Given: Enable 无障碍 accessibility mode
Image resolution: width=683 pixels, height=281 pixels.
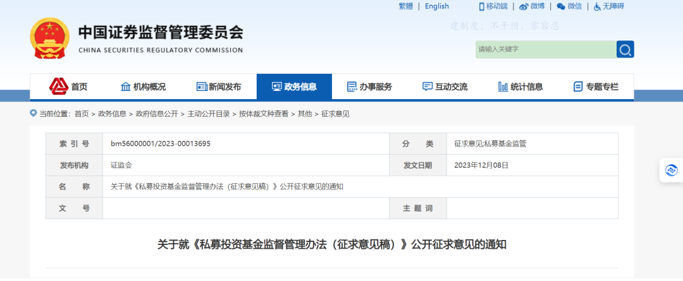Looking at the screenshot, I should [x=608, y=6].
